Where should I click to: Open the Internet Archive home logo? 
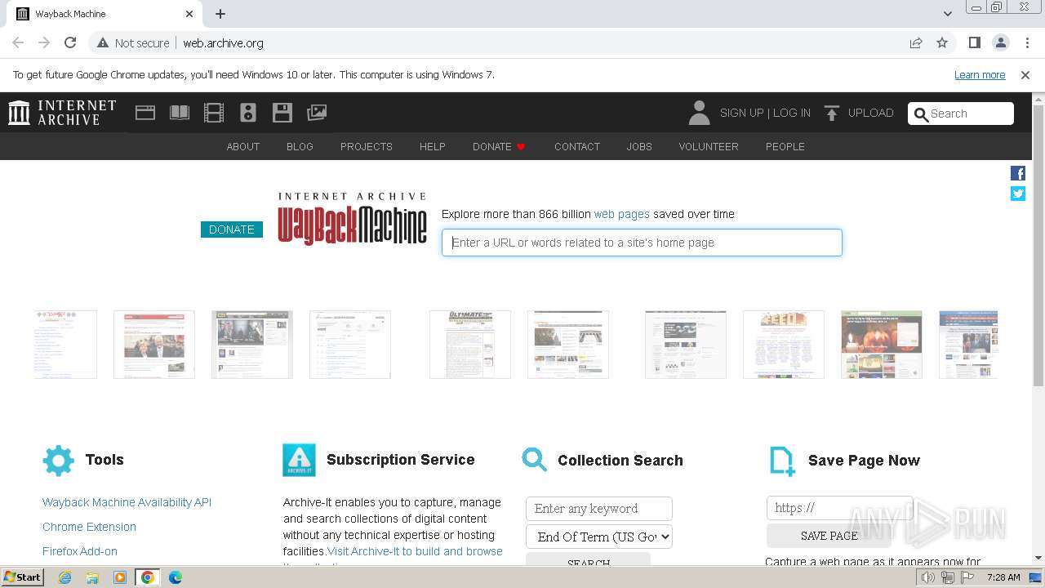(62, 113)
